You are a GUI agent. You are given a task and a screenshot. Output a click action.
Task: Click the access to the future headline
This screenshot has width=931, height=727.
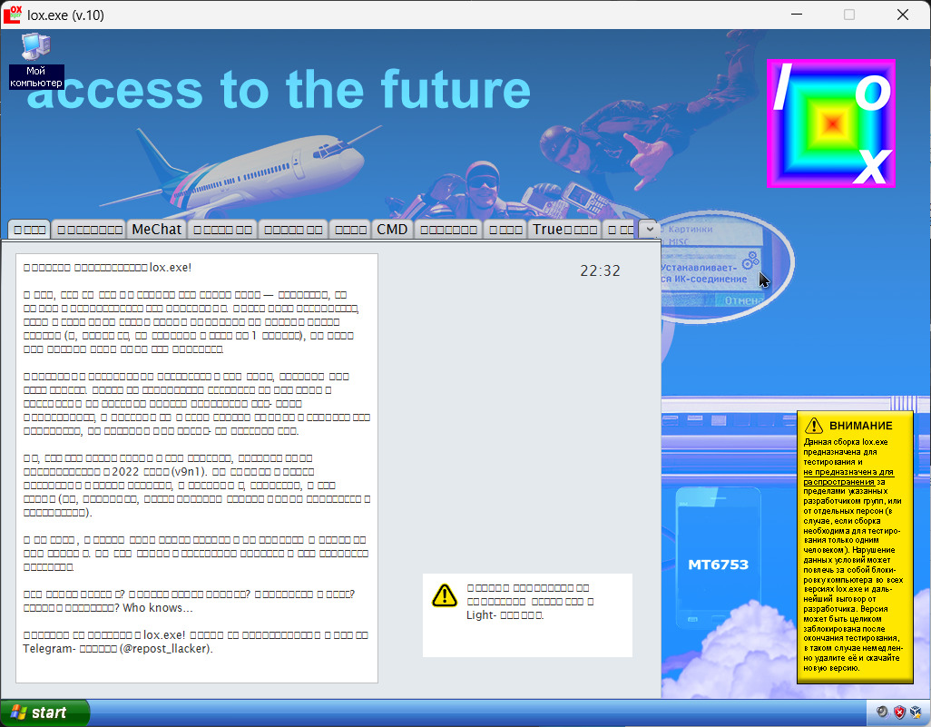point(278,90)
